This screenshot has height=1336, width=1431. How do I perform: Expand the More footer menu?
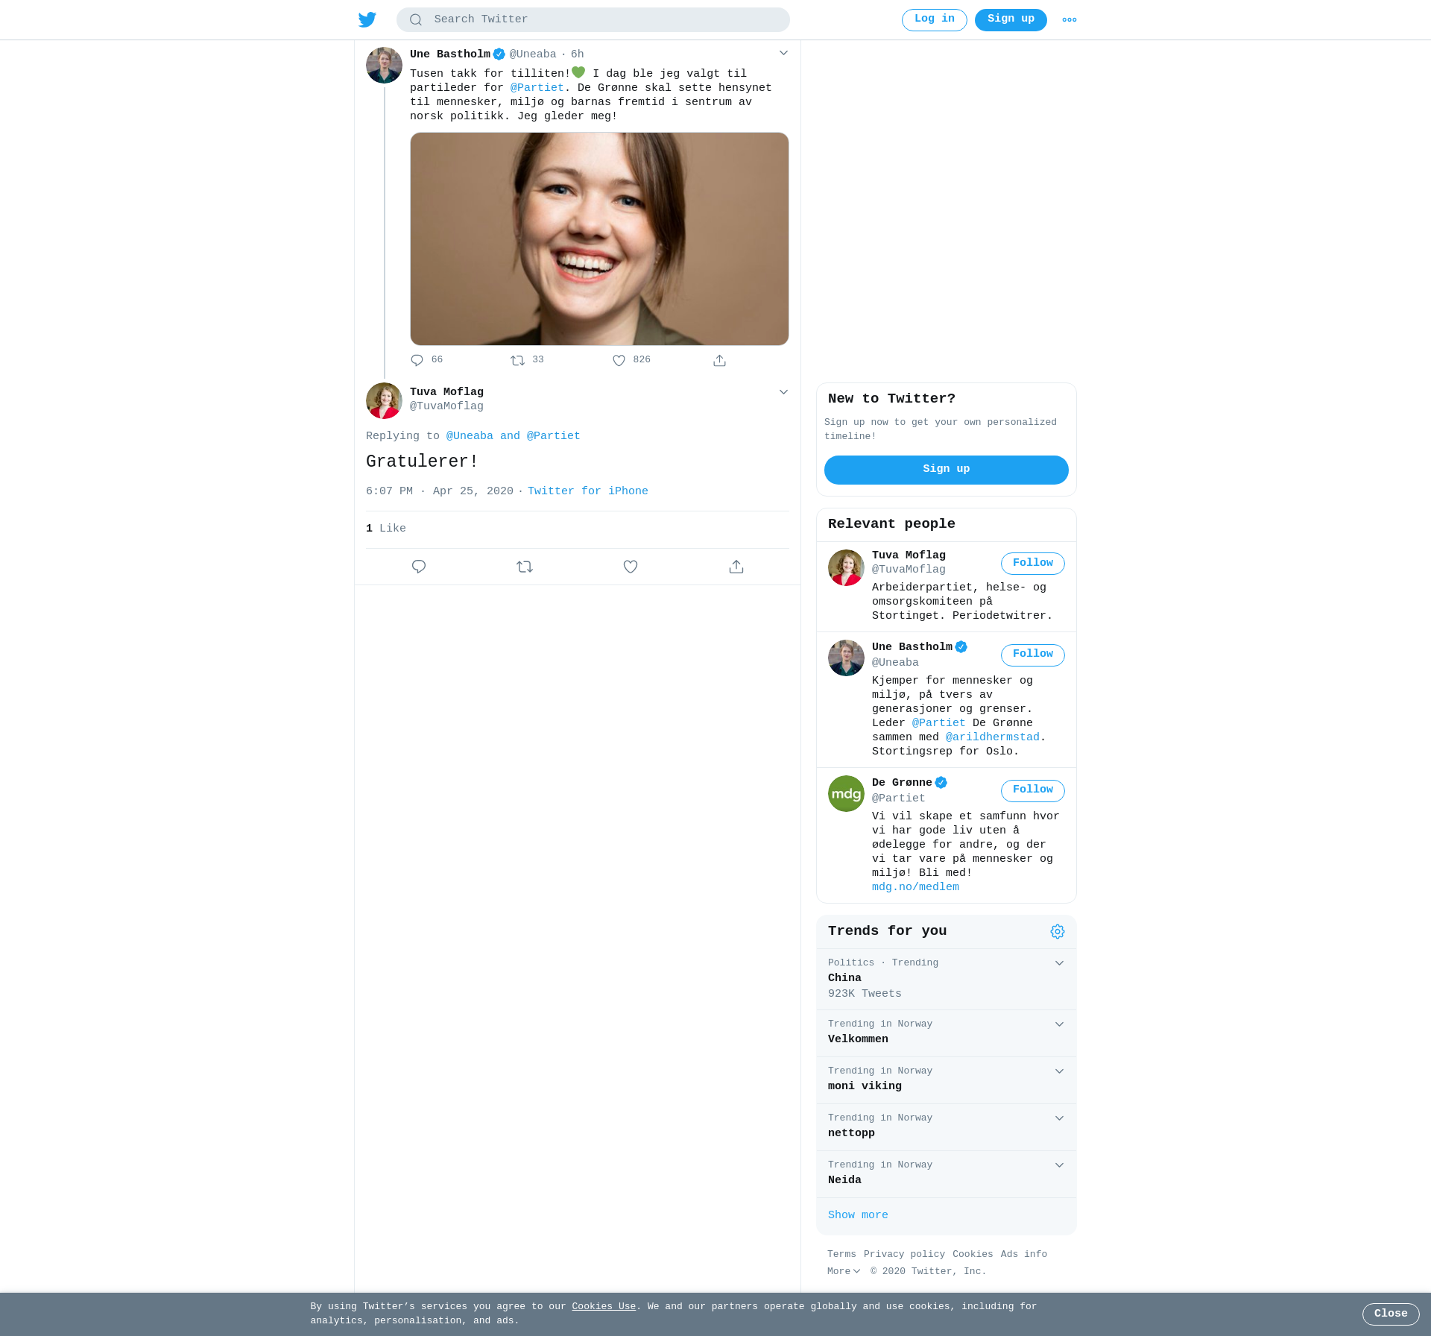coord(843,1271)
